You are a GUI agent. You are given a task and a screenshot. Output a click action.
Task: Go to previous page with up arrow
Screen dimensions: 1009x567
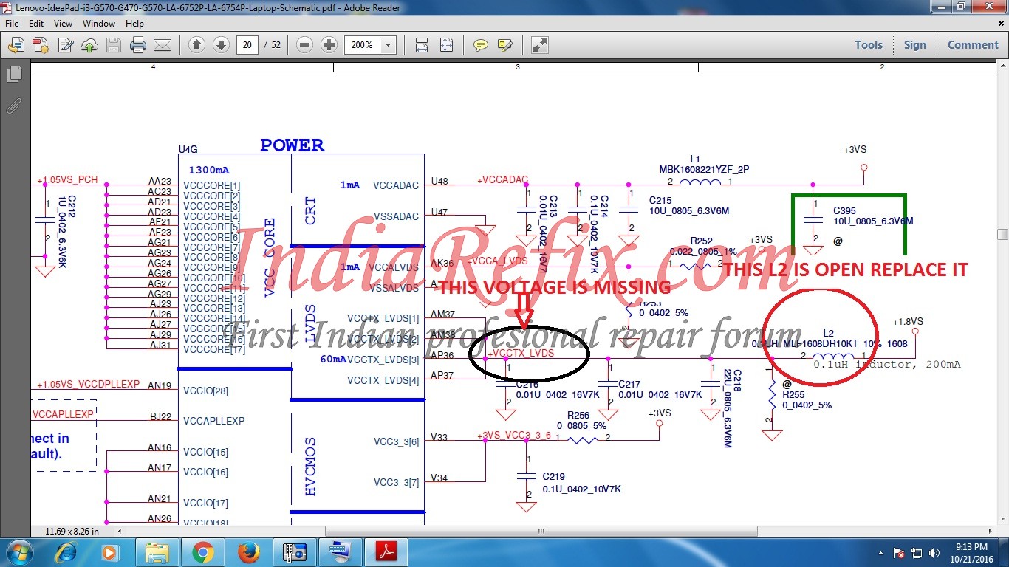pos(196,45)
